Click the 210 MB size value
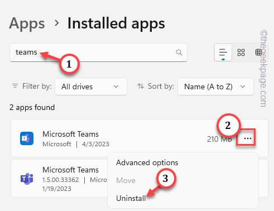 (x=219, y=139)
